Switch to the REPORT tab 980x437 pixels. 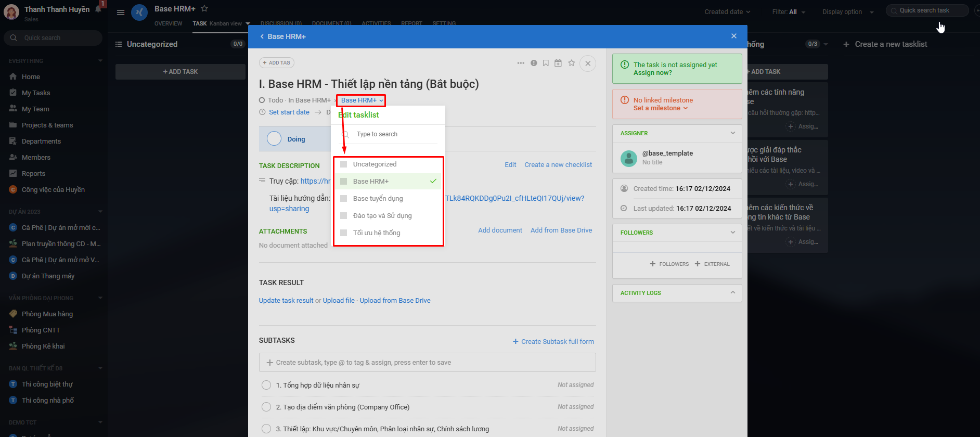pyautogui.click(x=411, y=23)
